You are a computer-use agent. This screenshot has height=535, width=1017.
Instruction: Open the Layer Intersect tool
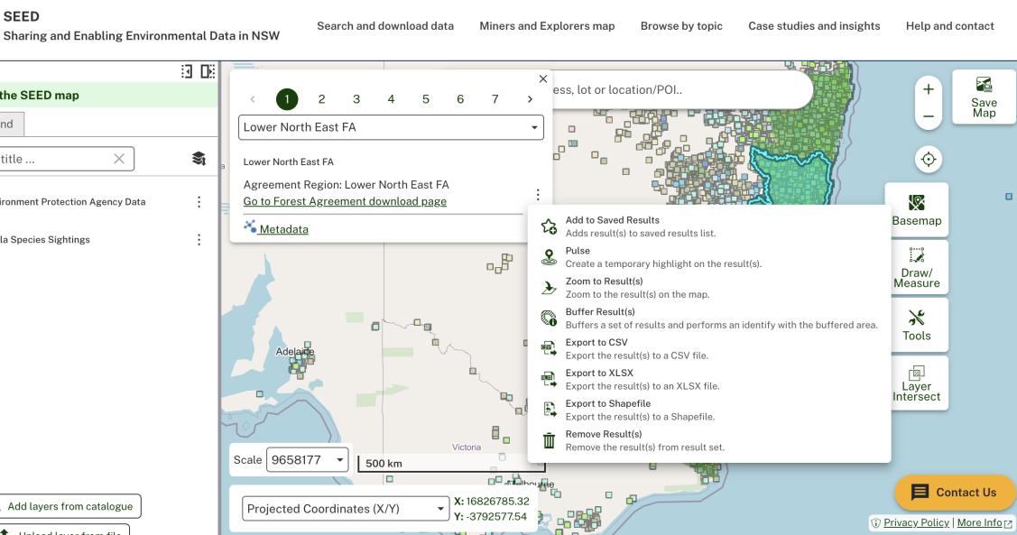[916, 383]
